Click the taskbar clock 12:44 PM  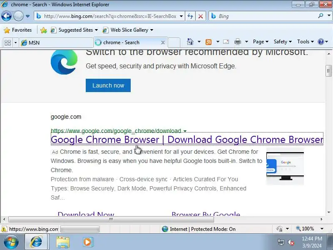pos(312,238)
